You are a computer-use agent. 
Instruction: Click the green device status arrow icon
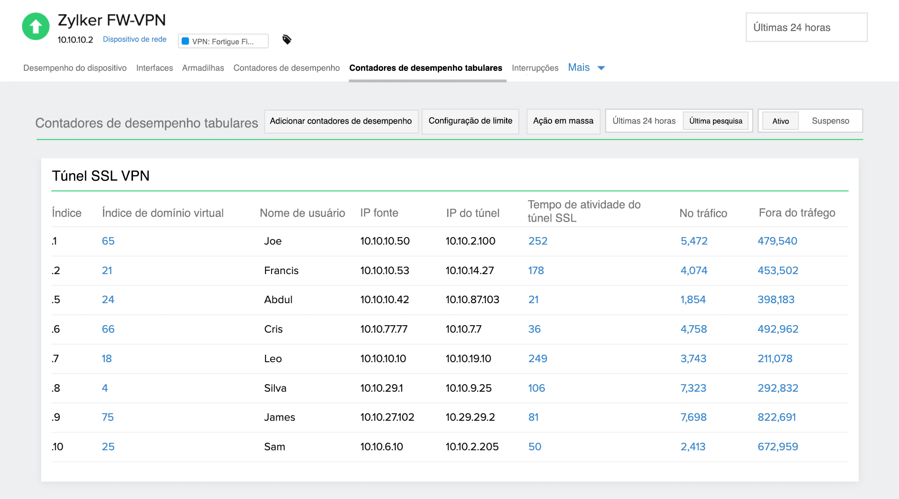click(36, 27)
